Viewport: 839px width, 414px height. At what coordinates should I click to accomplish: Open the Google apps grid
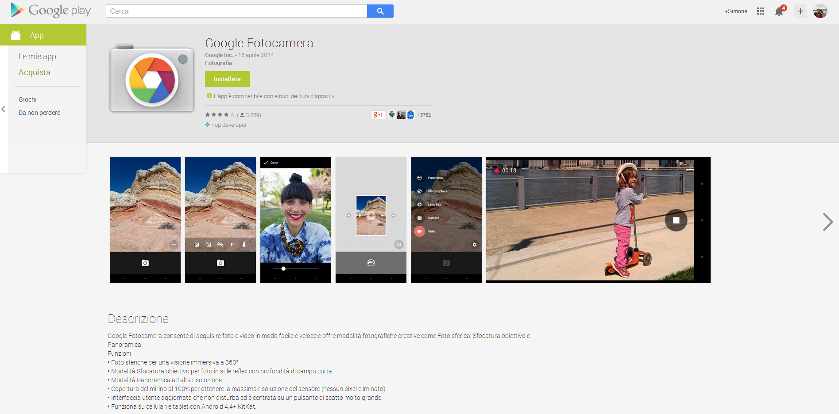point(761,11)
